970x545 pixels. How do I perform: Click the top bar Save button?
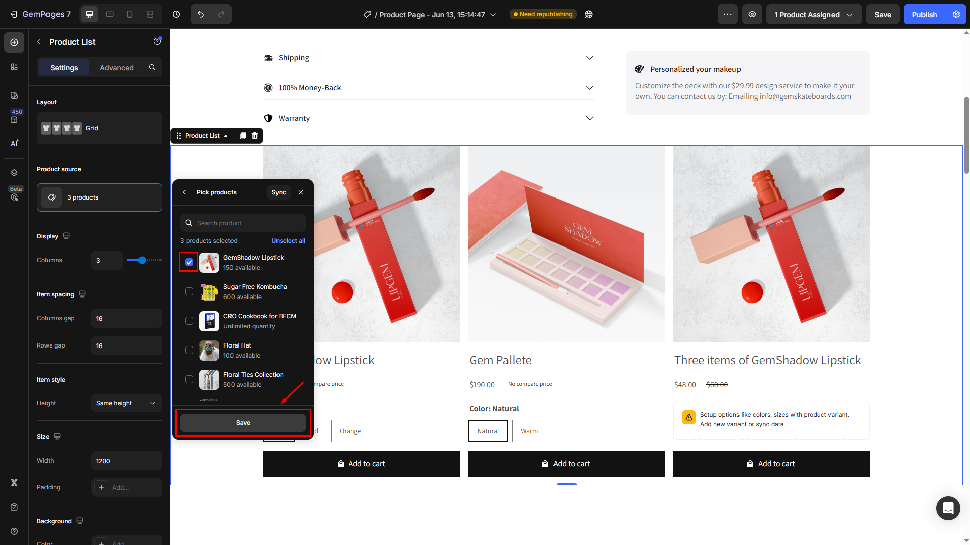point(883,14)
